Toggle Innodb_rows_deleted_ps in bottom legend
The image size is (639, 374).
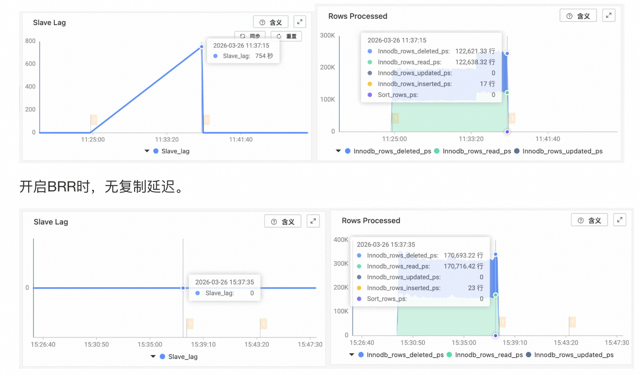coord(401,355)
